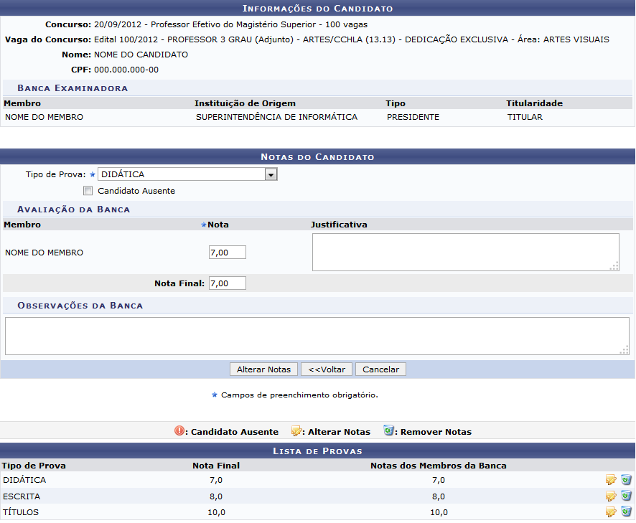This screenshot has height=523, width=636.
Task: Click the Observações da Banca text area
Action: (316, 336)
